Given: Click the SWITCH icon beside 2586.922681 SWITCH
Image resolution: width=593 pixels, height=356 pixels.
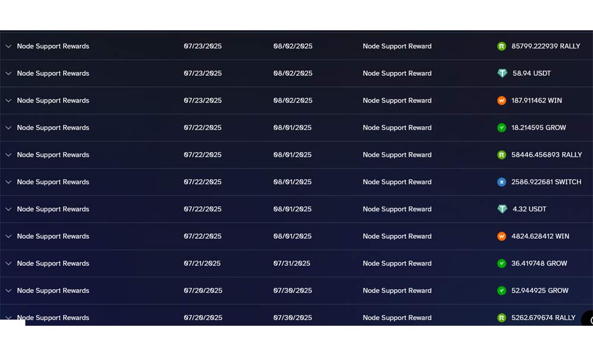Looking at the screenshot, I should coord(502,182).
